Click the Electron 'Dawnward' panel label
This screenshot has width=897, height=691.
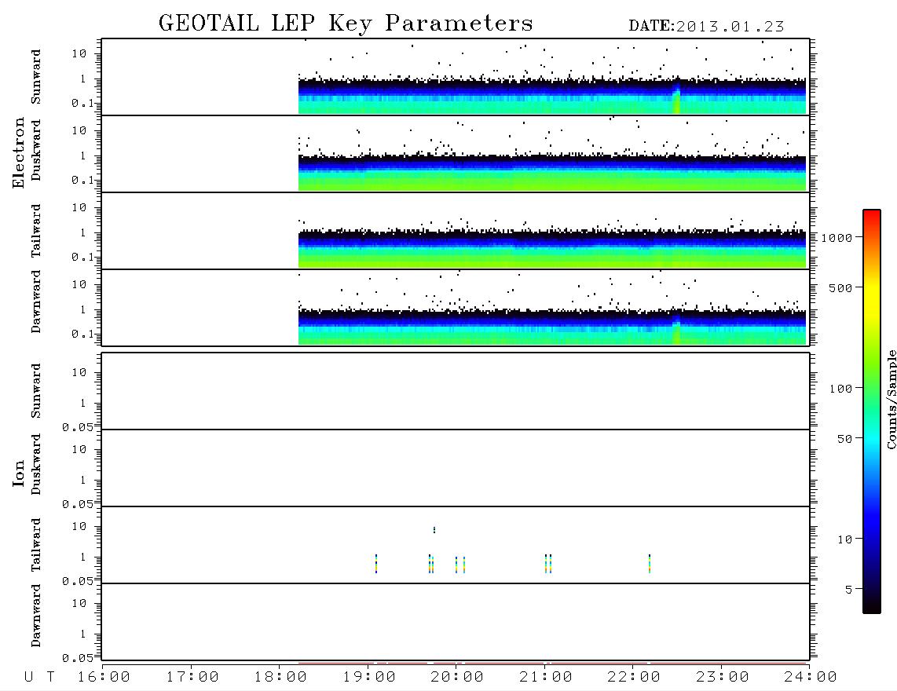point(35,302)
